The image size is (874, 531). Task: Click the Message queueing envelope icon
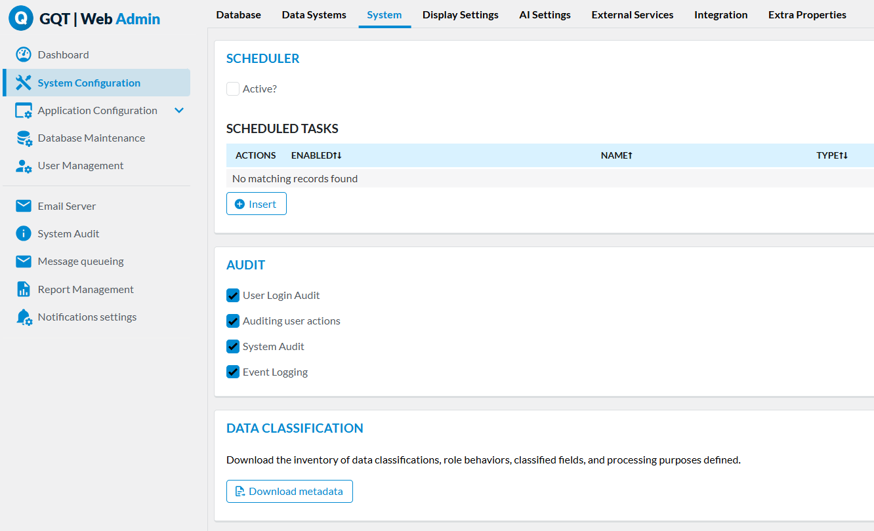tap(24, 262)
